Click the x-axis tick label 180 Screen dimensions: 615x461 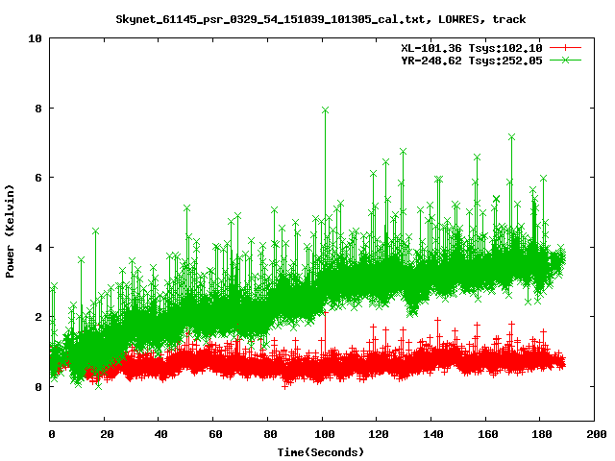click(540, 435)
